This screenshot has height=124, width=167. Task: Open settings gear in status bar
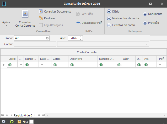click(x=4, y=122)
